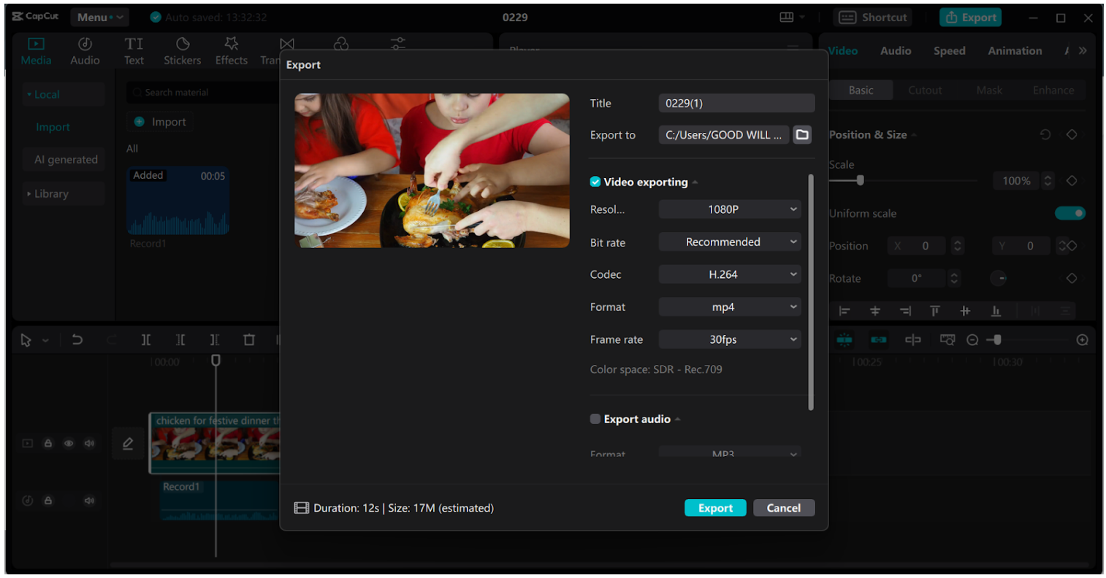This screenshot has height=578, width=1106.
Task: Switch to the Audio tab in the right panel
Action: click(895, 50)
